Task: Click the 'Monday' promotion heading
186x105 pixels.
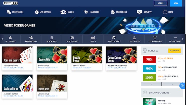Action: click(x=162, y=101)
